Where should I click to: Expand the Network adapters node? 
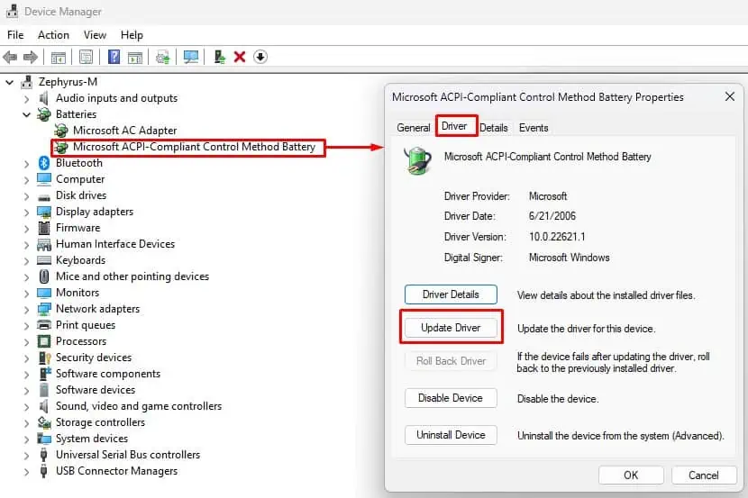27,309
